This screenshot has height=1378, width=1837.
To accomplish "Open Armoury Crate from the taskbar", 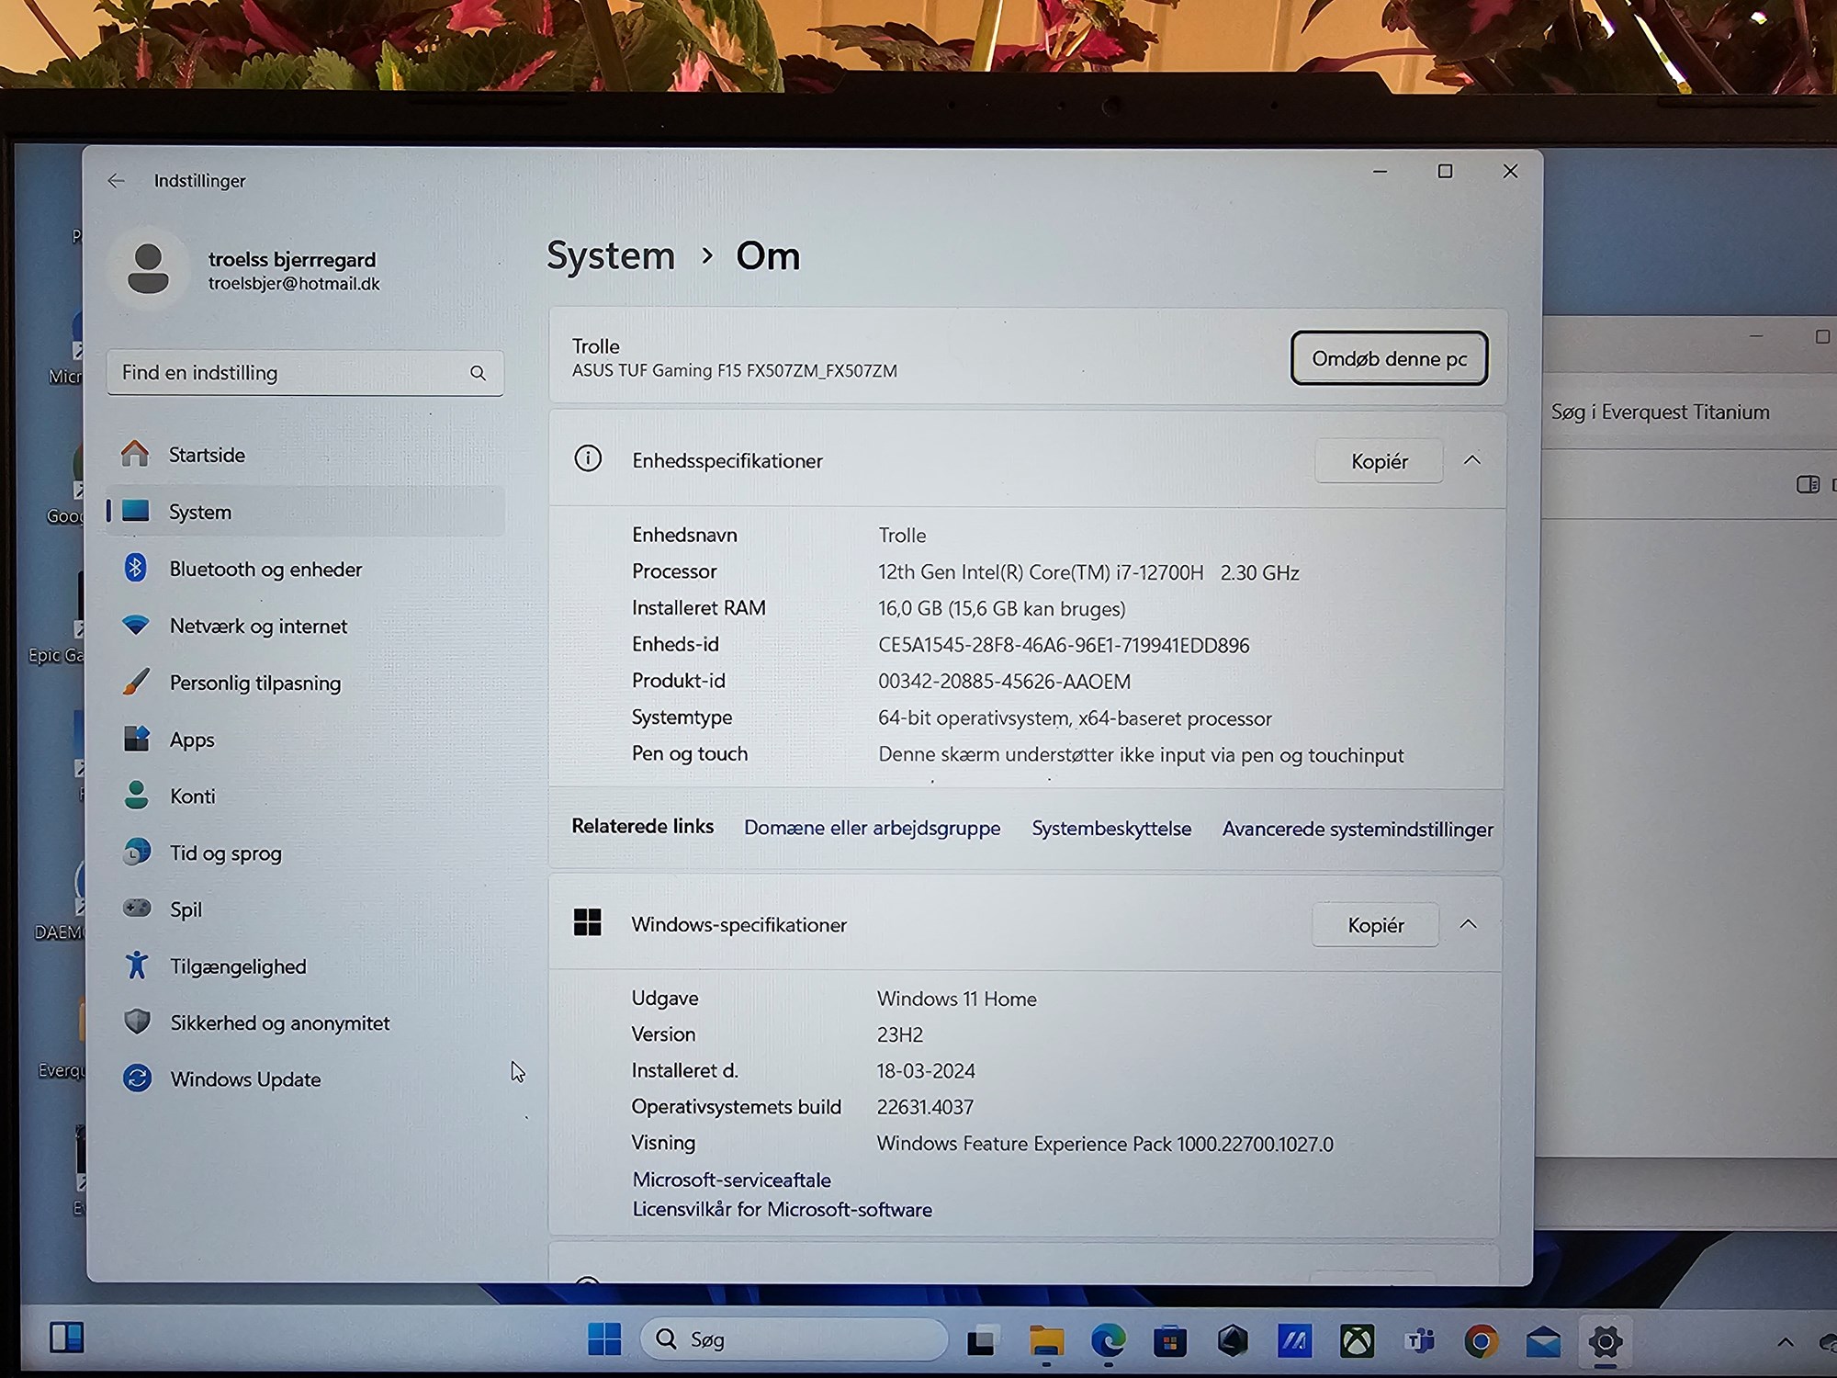I will (x=1233, y=1342).
